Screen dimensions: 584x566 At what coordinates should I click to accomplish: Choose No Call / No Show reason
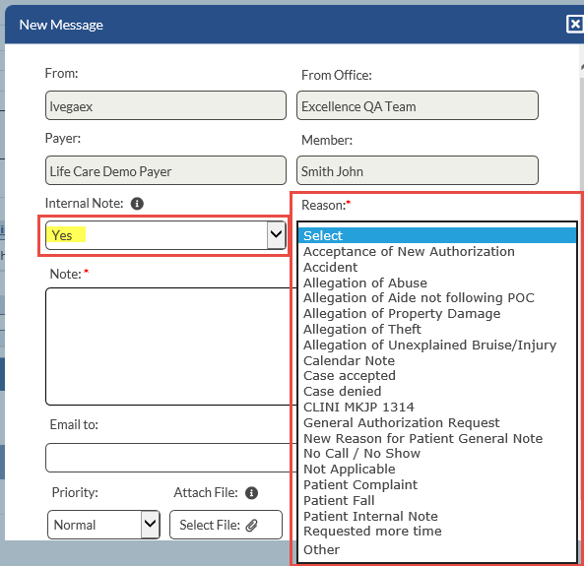coord(437,454)
